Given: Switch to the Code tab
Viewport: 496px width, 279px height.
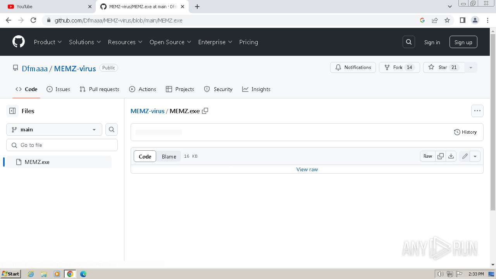Looking at the screenshot, I should point(26,89).
